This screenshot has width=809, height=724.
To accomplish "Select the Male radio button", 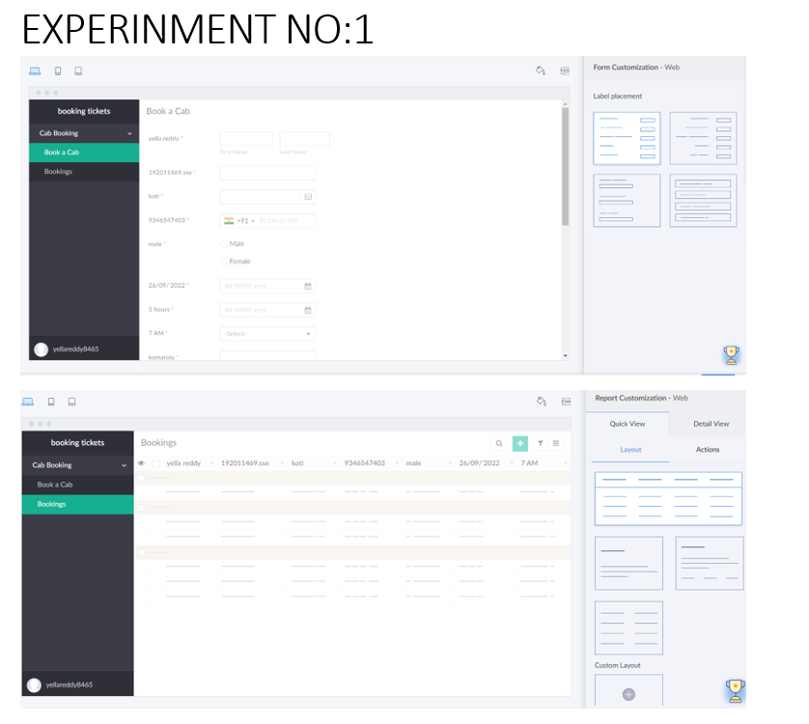I will pyautogui.click(x=223, y=243).
